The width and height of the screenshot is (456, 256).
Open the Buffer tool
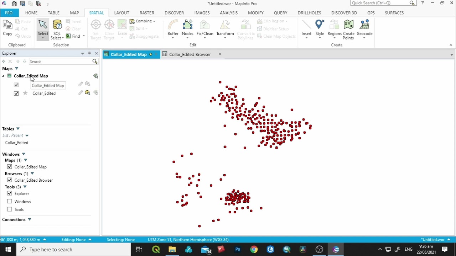173,29
